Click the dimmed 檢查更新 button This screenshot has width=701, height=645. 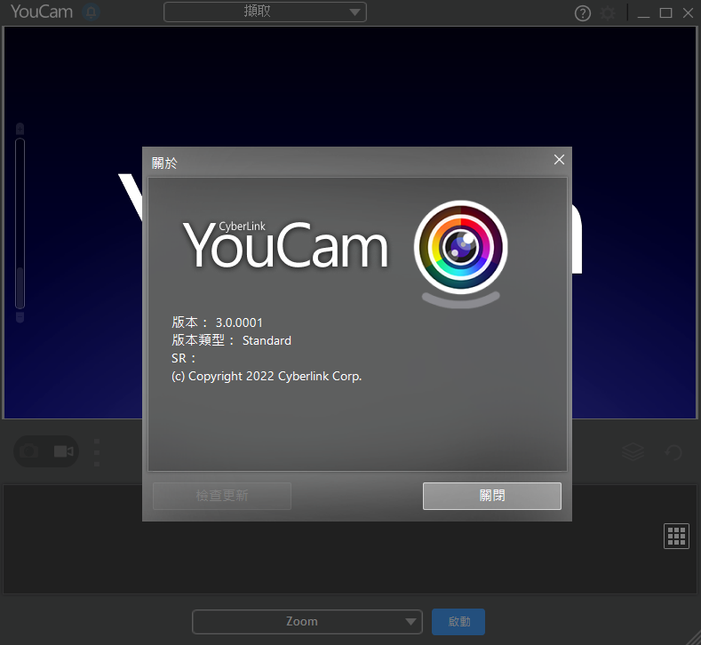point(222,496)
